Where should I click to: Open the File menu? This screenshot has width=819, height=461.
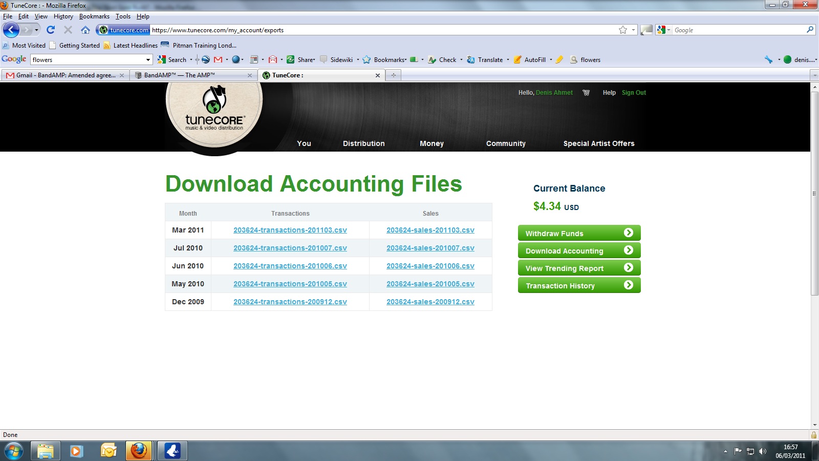coord(8,16)
